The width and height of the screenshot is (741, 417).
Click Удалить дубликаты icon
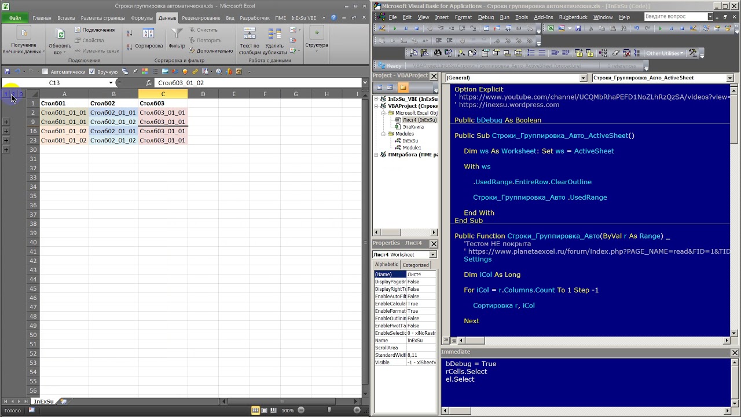[x=274, y=34]
